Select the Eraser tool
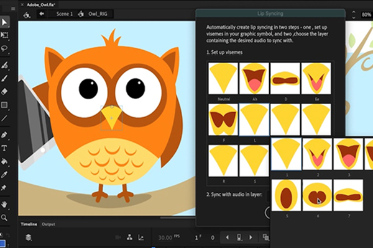This screenshot has width=373, height=248. click(4, 91)
